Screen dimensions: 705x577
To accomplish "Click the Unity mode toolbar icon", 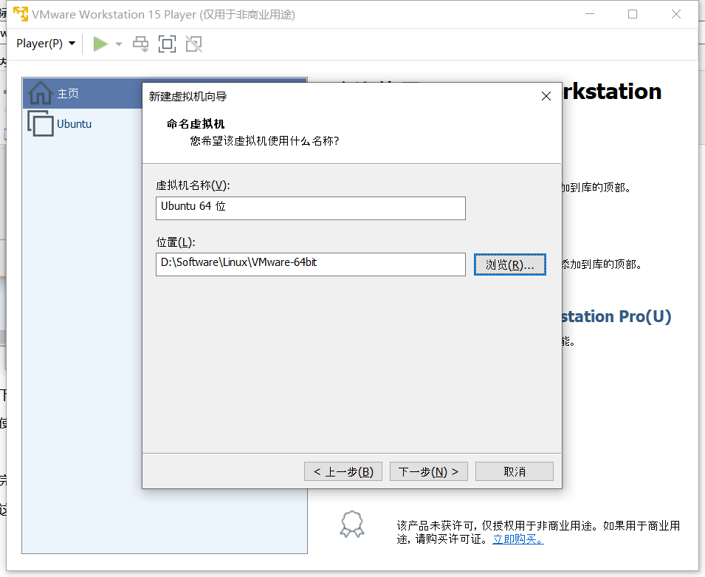I will tap(194, 44).
